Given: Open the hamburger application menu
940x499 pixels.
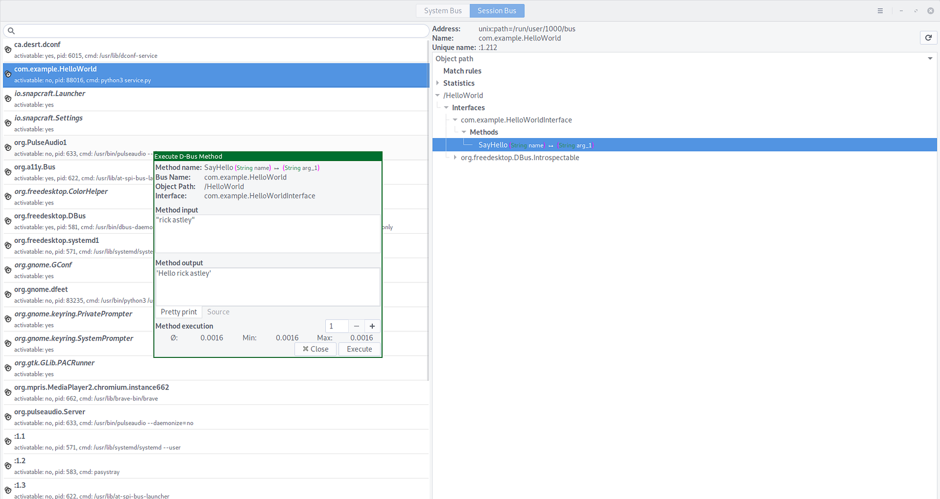Looking at the screenshot, I should (x=880, y=11).
